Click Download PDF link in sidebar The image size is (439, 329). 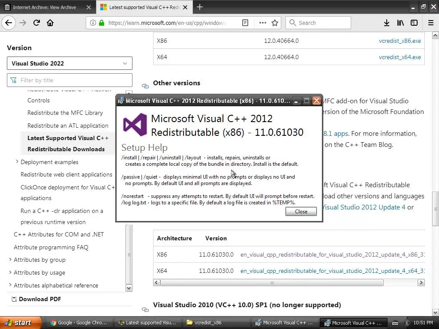pyautogui.click(x=40, y=299)
